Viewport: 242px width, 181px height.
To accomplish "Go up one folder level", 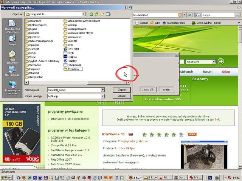I will 97,14.
